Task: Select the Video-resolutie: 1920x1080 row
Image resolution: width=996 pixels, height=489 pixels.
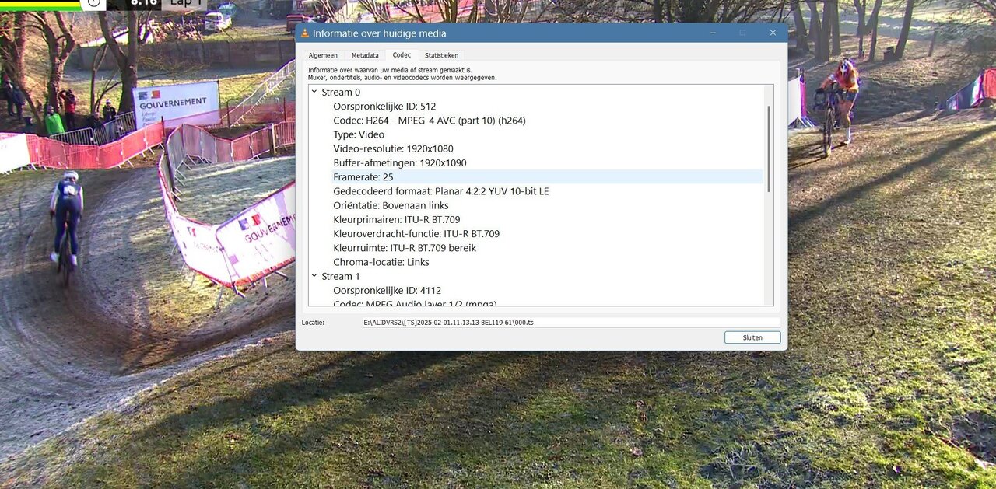Action: pyautogui.click(x=393, y=148)
